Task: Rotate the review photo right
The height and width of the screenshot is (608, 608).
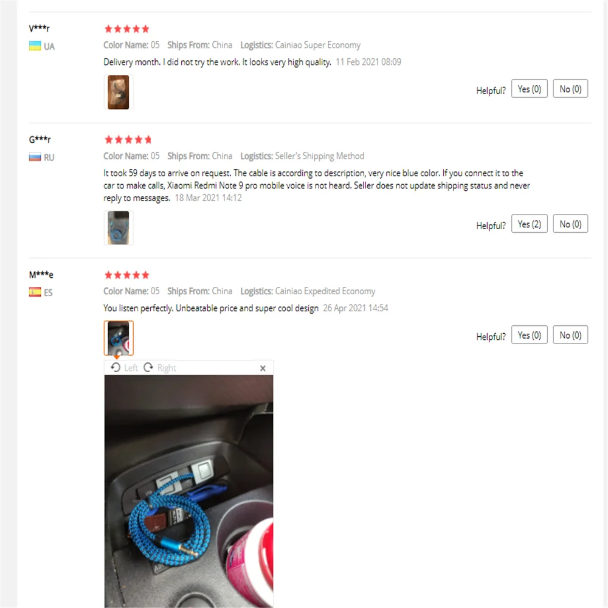Action: coord(160,368)
